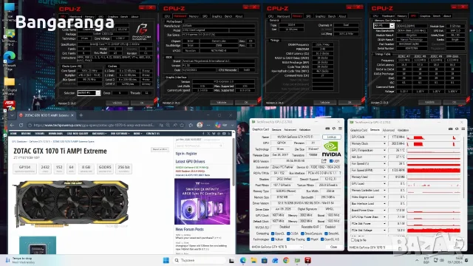473x266 pixels.
Task: Open Edge extensions puzzle icon
Action: click(x=191, y=125)
